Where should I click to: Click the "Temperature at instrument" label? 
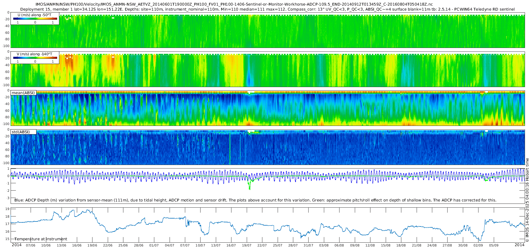point(41,239)
